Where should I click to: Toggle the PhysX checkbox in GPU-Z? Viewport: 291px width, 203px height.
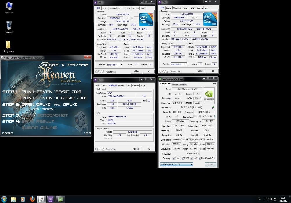pyautogui.click(x=191, y=158)
